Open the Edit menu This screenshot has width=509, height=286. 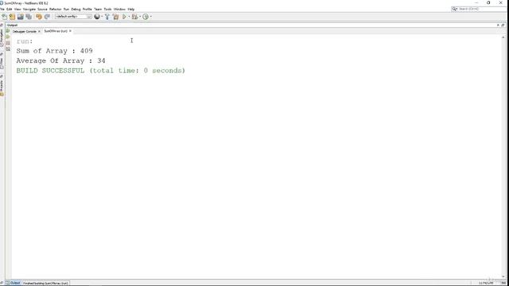tap(9, 9)
